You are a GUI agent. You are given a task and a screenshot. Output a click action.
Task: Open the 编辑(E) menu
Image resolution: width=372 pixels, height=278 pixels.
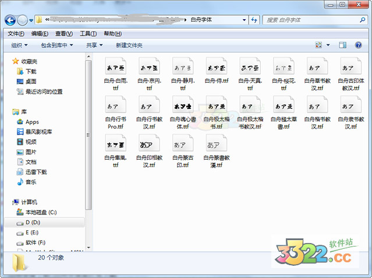(x=40, y=34)
